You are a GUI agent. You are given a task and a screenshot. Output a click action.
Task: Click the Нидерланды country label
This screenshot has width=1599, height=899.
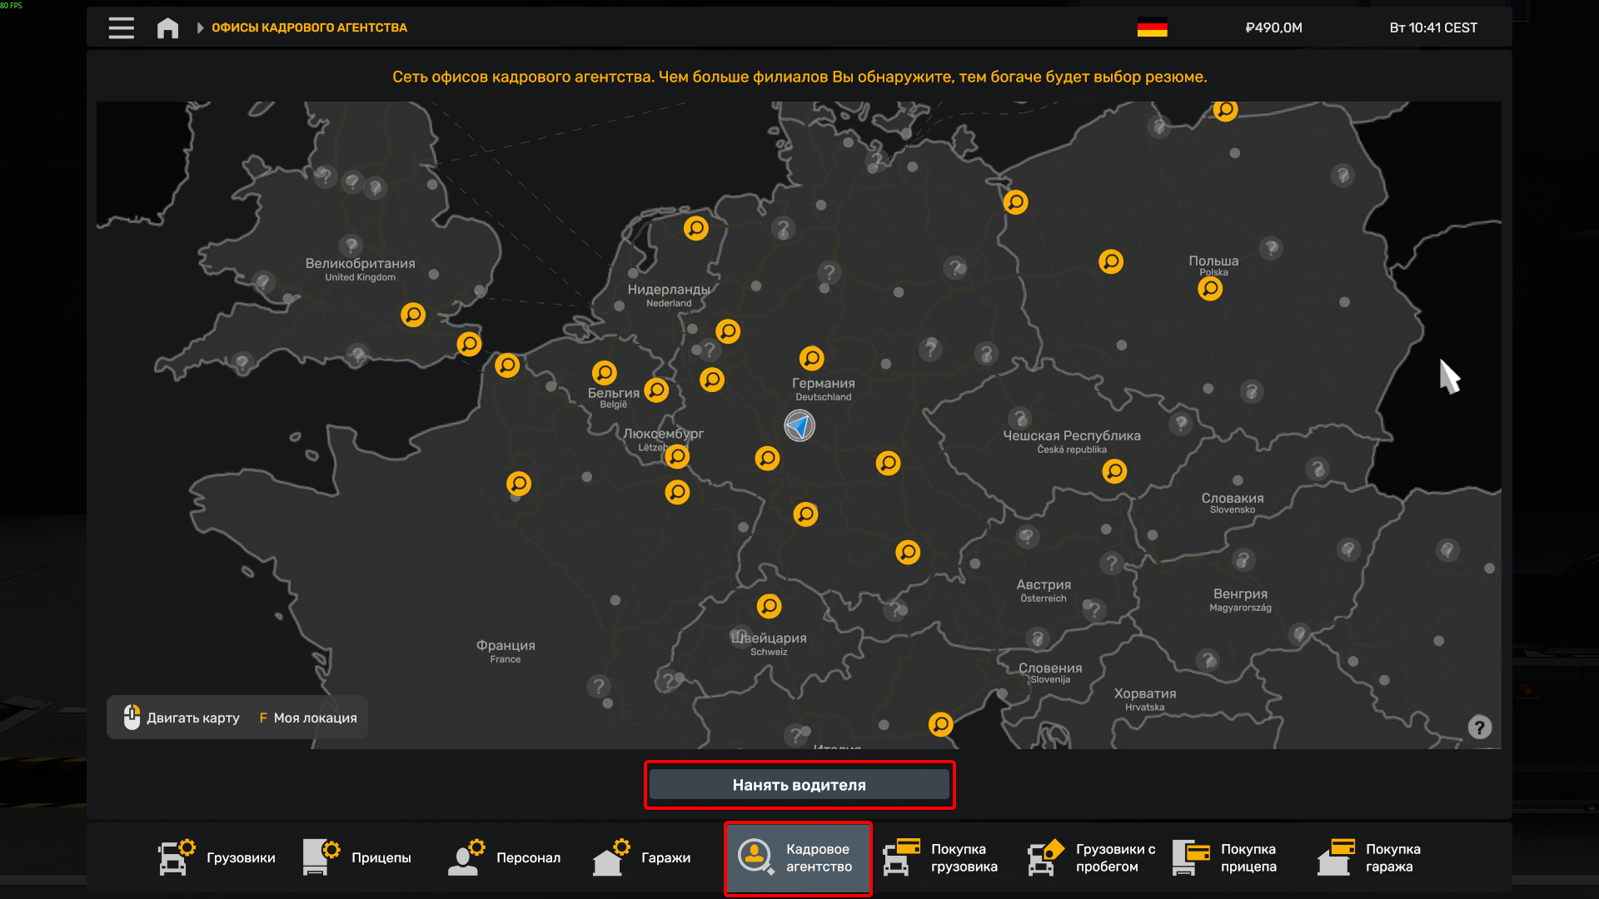(x=669, y=290)
